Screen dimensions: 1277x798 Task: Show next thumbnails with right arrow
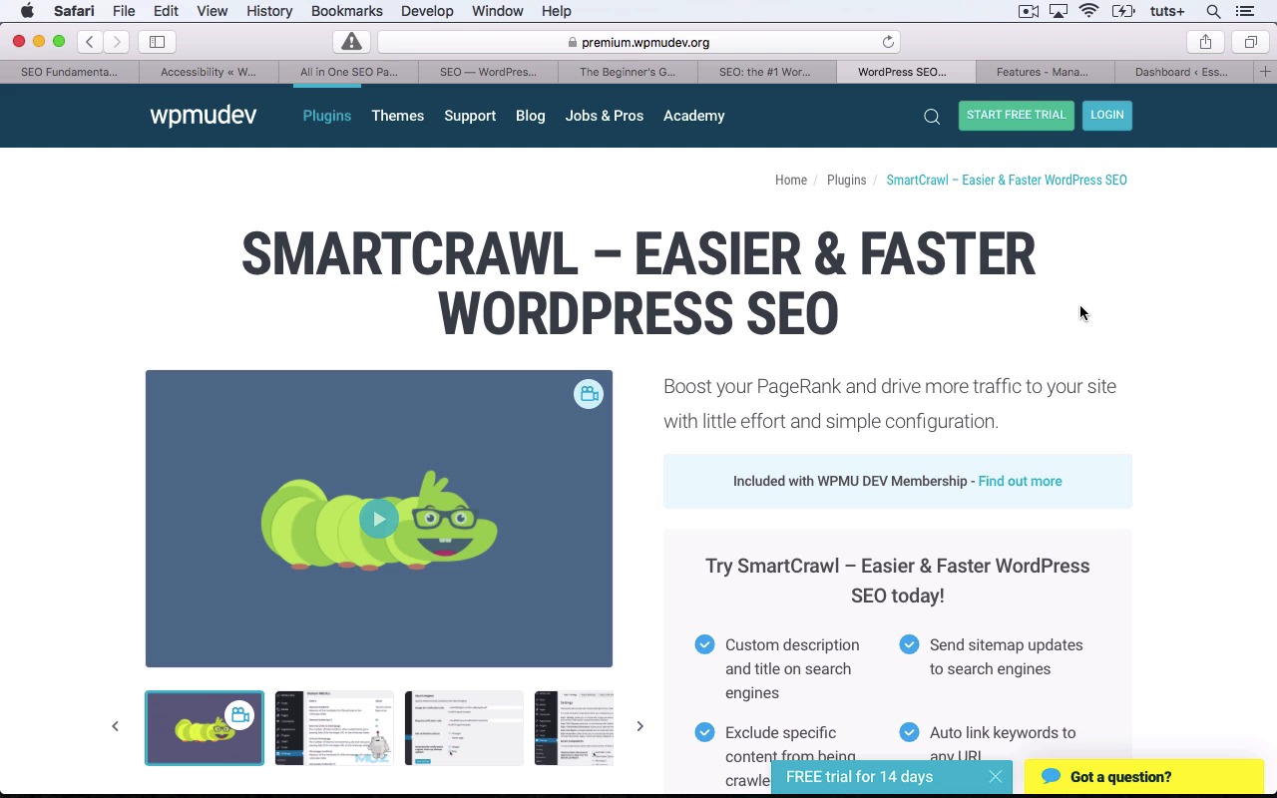pos(639,726)
